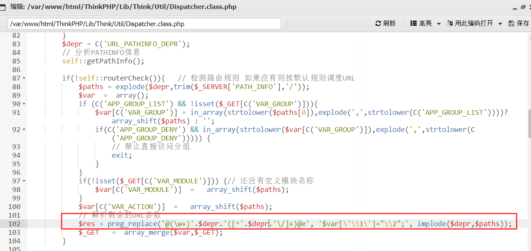Open the 高亮 syntax highlight dropdown arrow

tap(439, 24)
